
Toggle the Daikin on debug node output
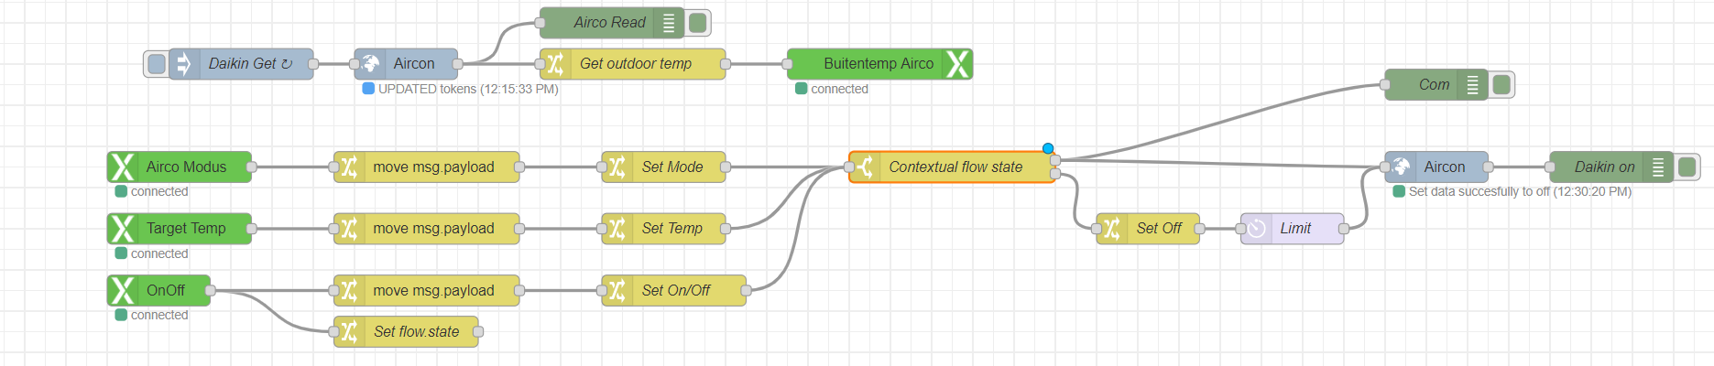pos(1687,167)
